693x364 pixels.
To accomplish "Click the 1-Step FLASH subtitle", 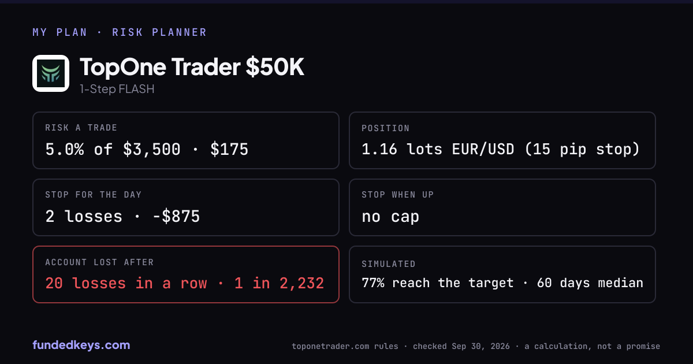I will coord(117,90).
